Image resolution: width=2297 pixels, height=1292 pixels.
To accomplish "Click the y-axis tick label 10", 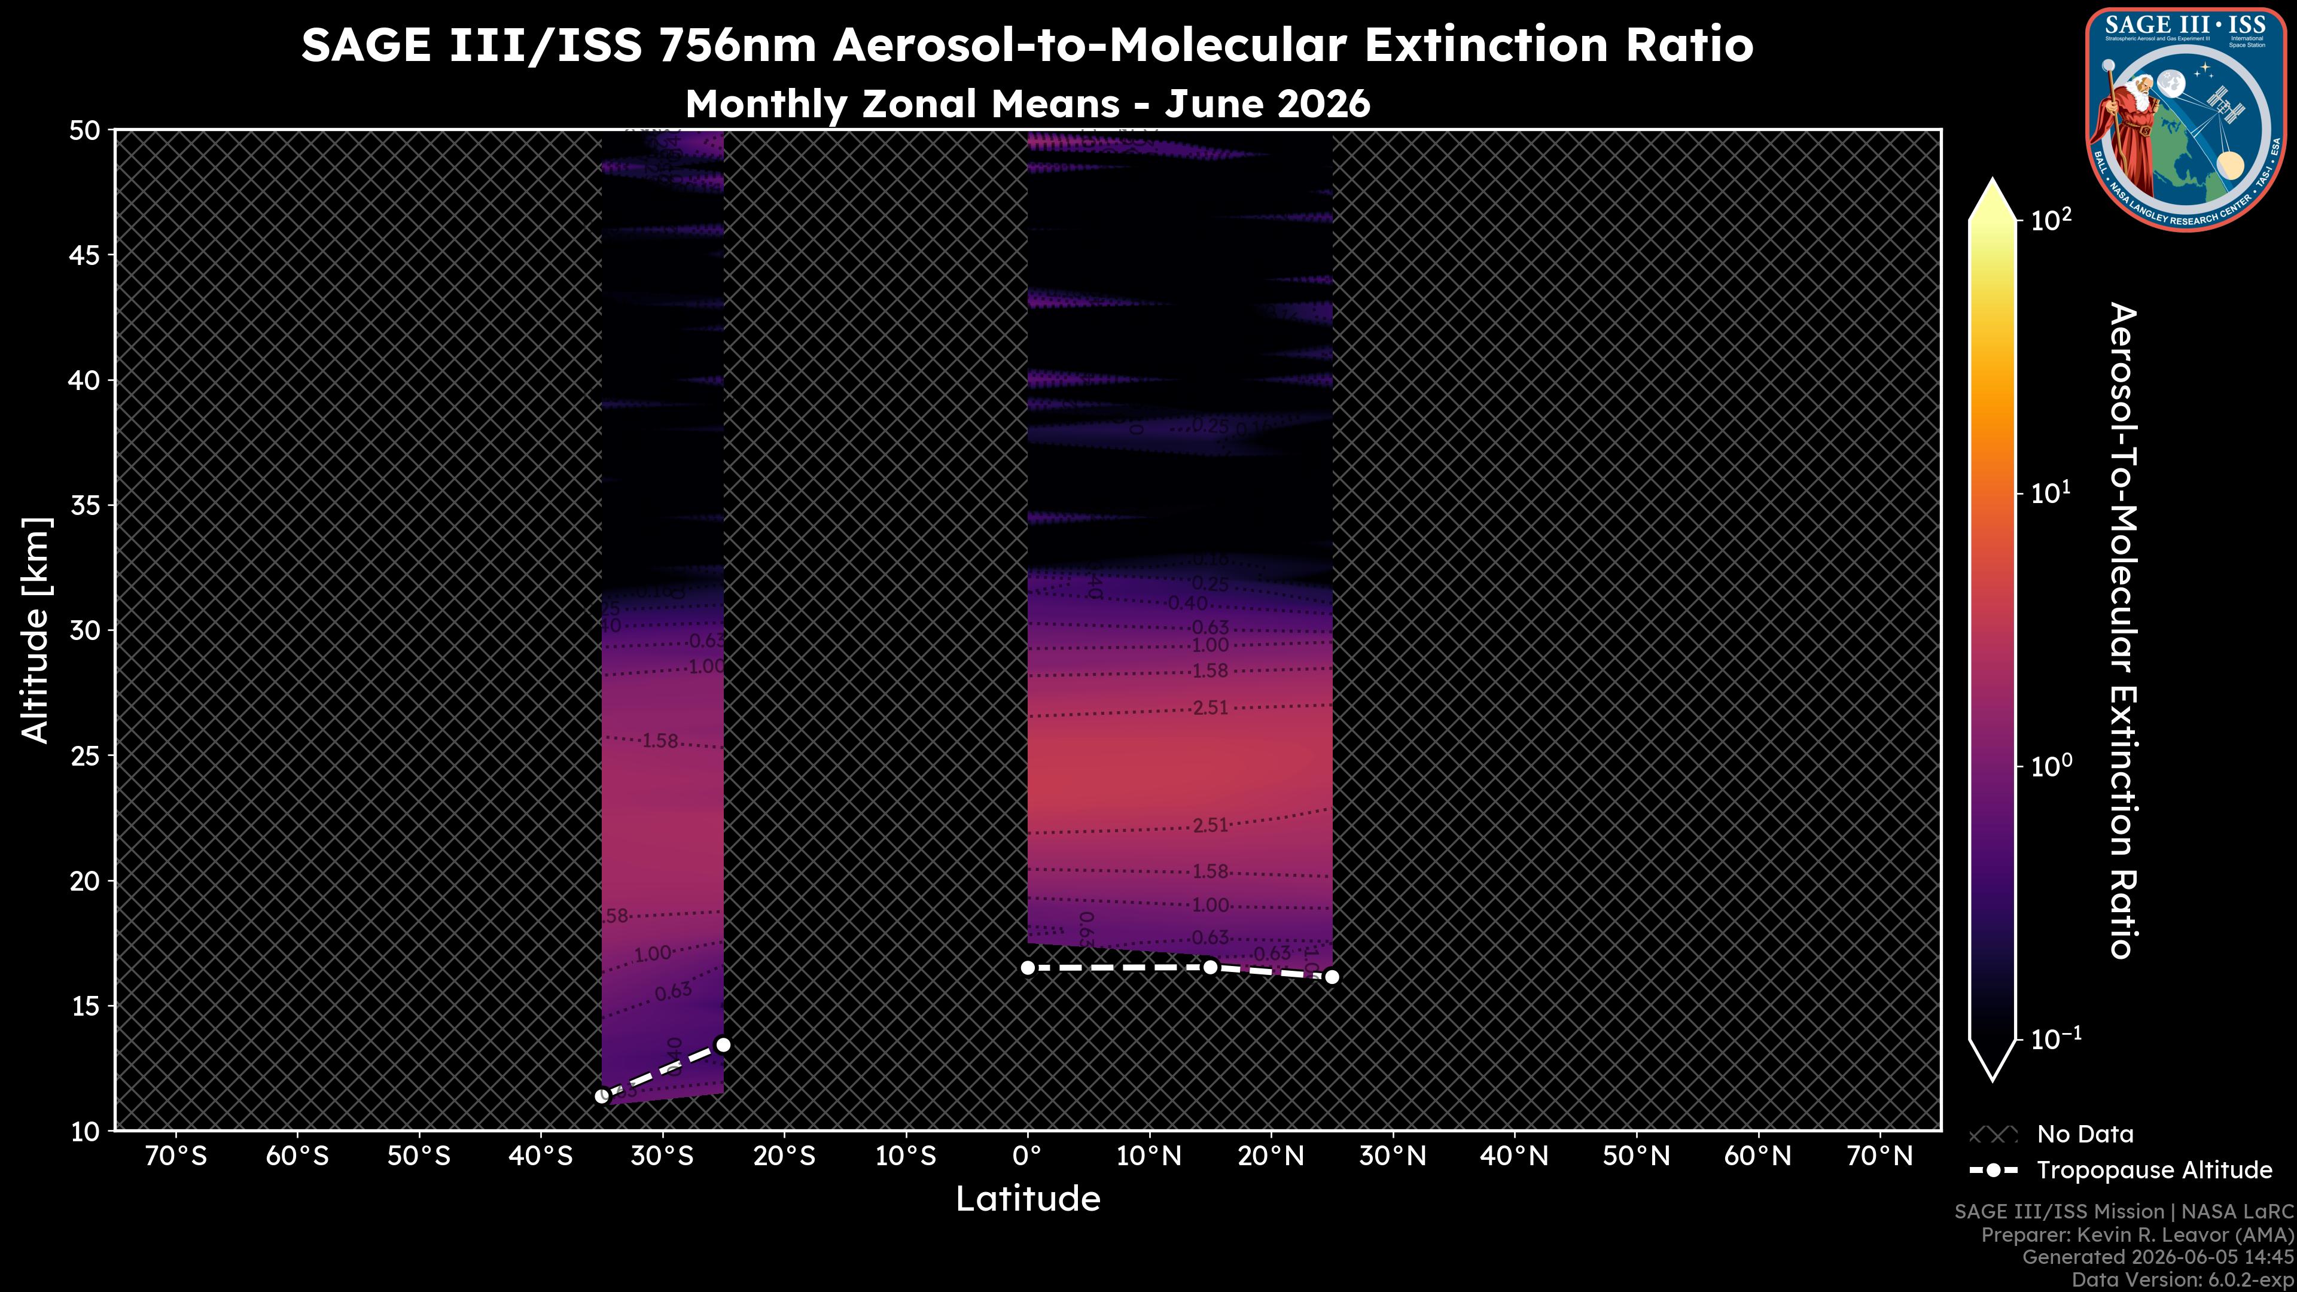I will click(x=85, y=1132).
